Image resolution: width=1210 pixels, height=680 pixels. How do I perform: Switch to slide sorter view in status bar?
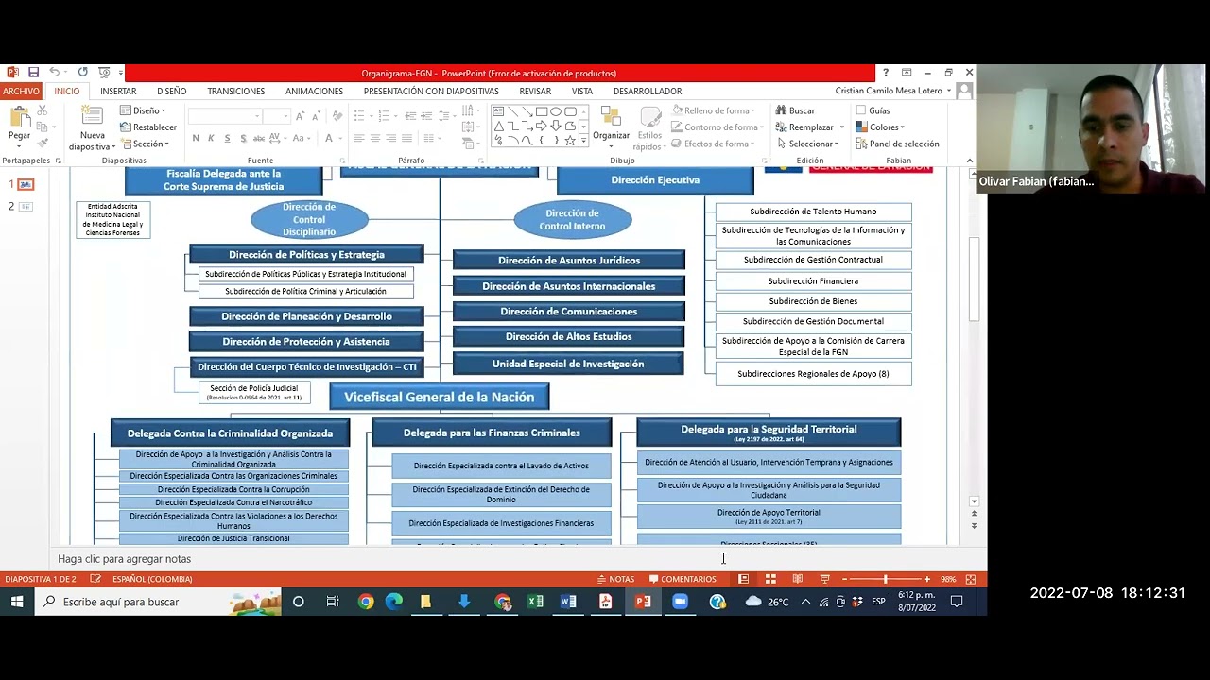click(x=770, y=579)
